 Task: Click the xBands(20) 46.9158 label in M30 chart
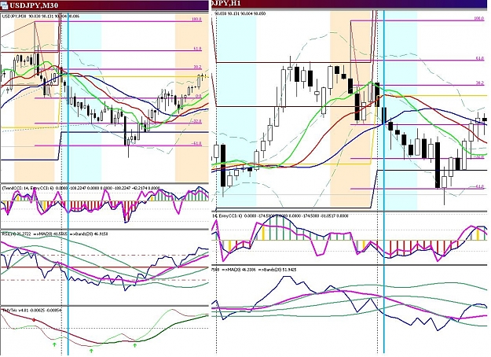[x=87, y=234]
